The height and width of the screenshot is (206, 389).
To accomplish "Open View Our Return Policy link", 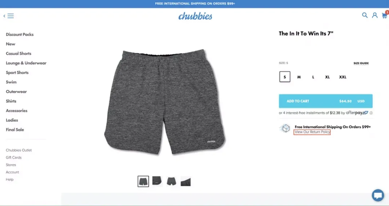I will [312, 132].
